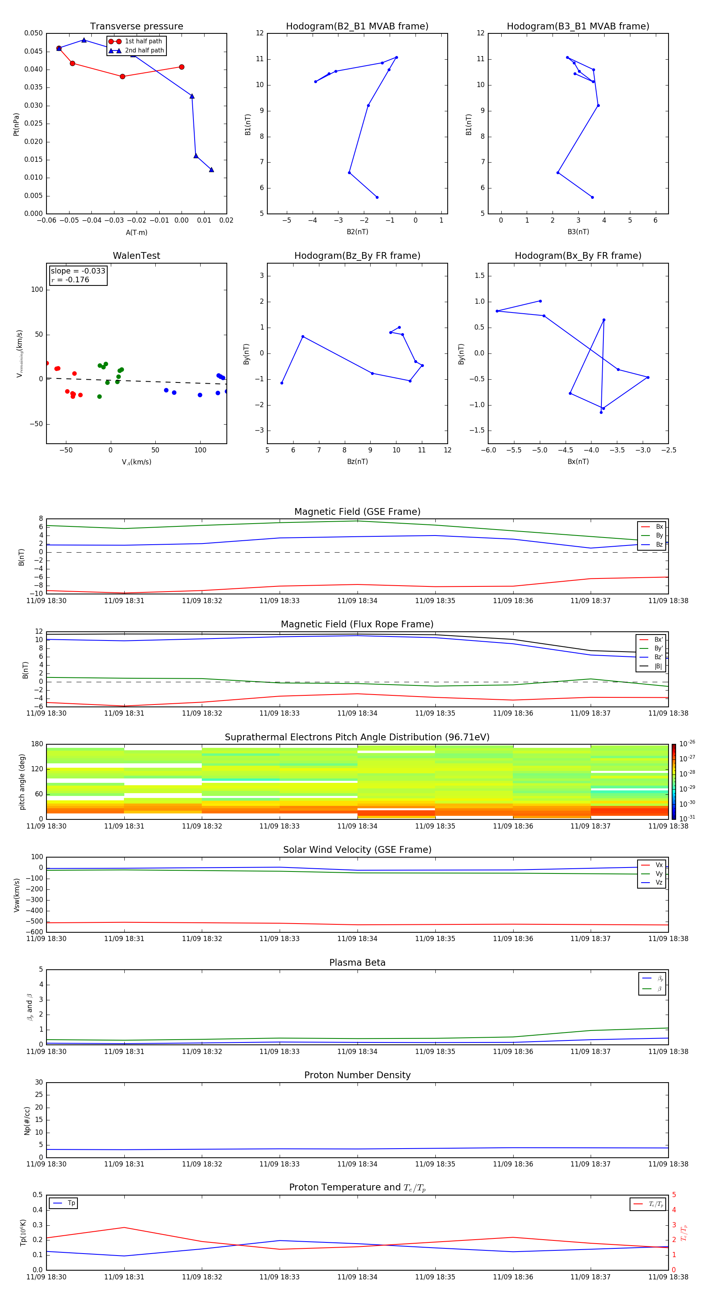The width and height of the screenshot is (715, 1312).
Task: Select the "2nd half path" legend entry
Action: click(136, 50)
